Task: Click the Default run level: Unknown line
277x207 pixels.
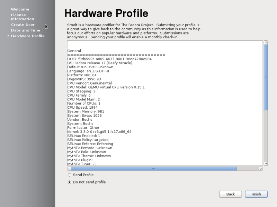Action: tap(90, 67)
